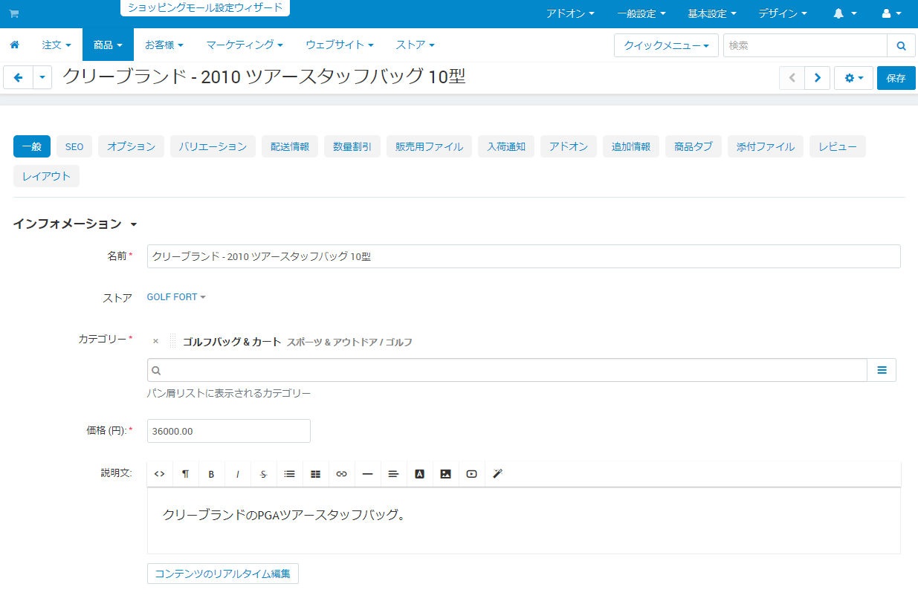Open the 一般設定 top menu
Viewport: 918px width, 607px height.
(641, 14)
